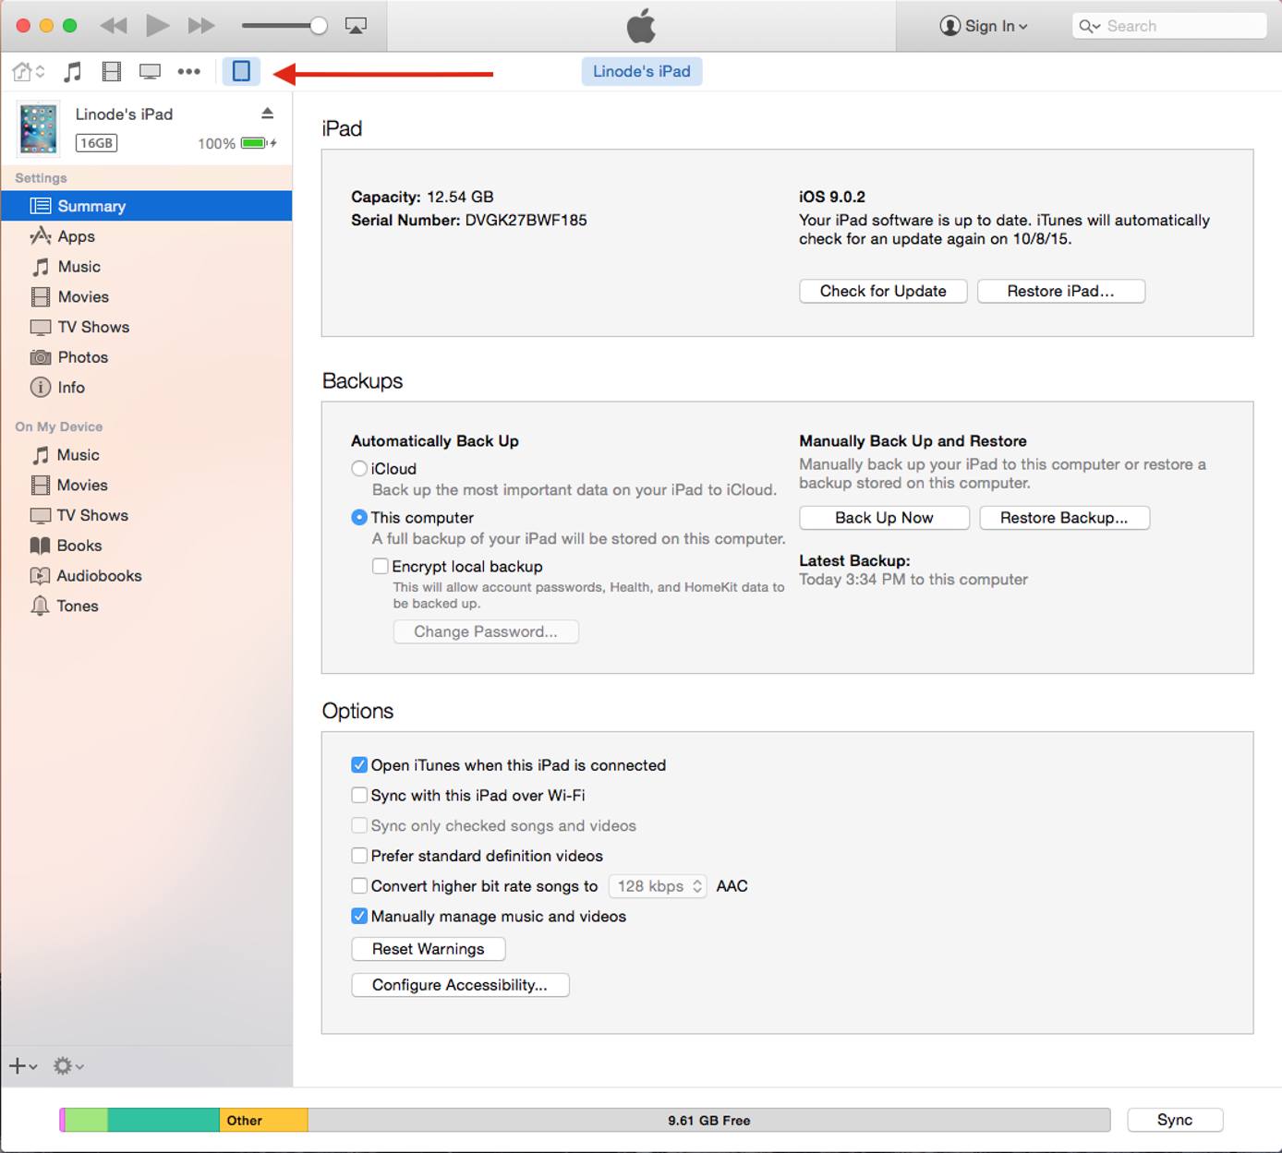Check Sync with this iPad over Wi-Fi
The image size is (1282, 1153).
click(x=359, y=795)
